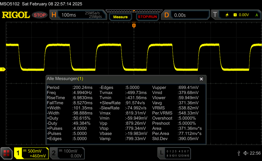
Task: Select the -Duty 49.384% measurement
Action: 69,123
